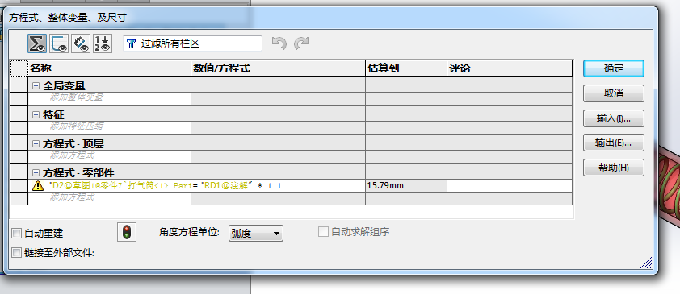Image resolution: width=680 pixels, height=294 pixels.
Task: Collapse the 全局变量 section
Action: click(x=36, y=86)
